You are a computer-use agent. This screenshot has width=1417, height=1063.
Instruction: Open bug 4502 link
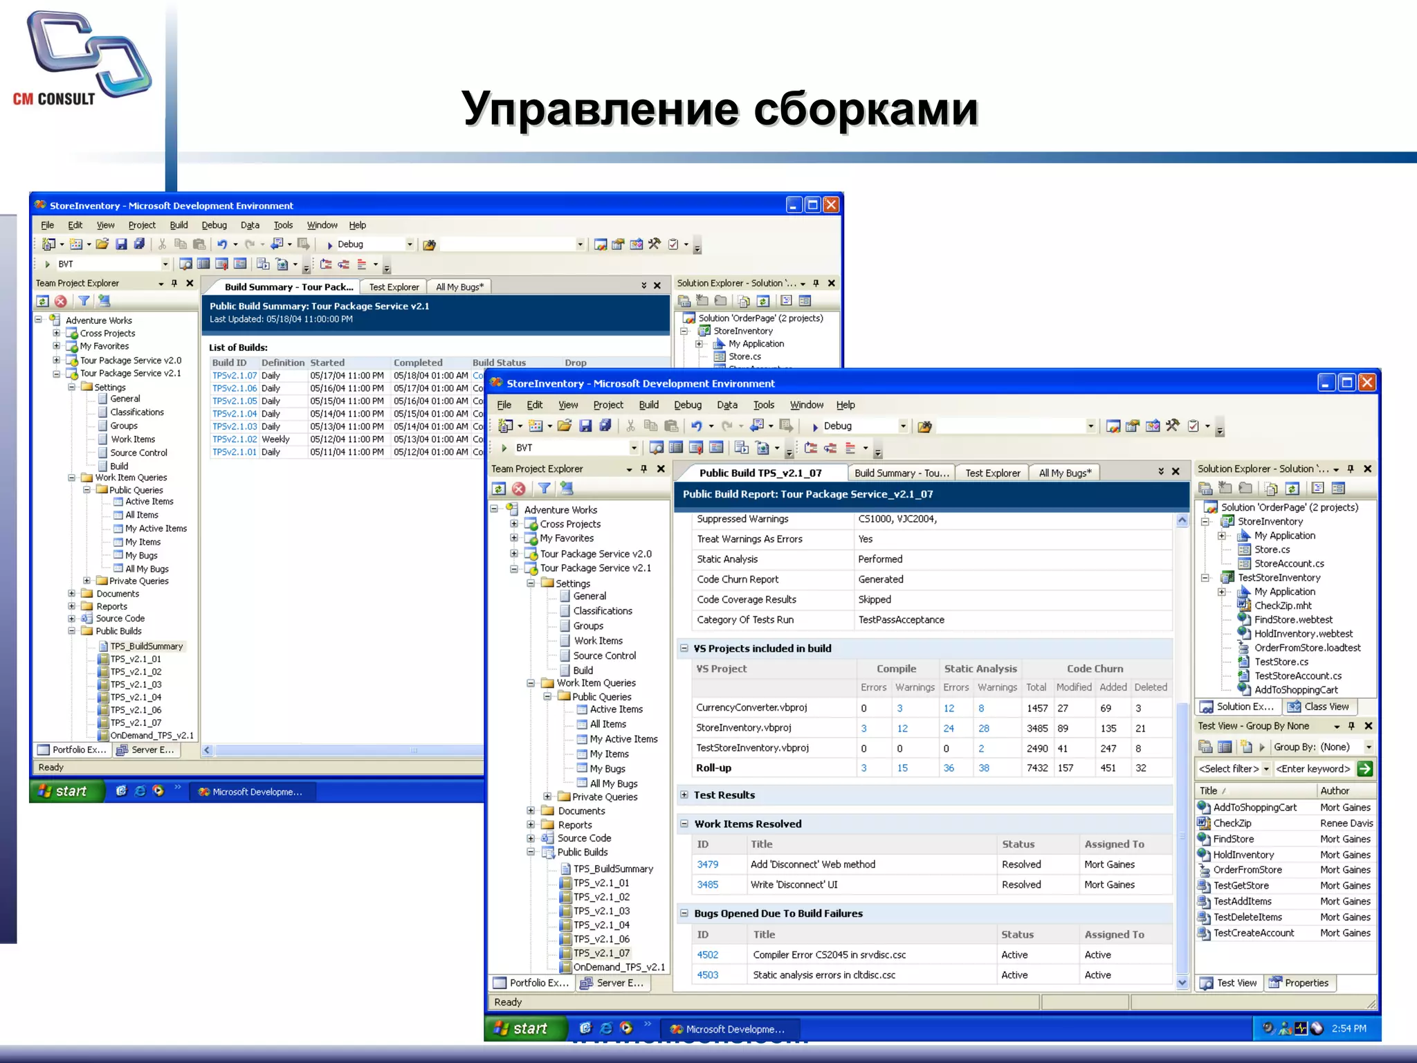707,954
